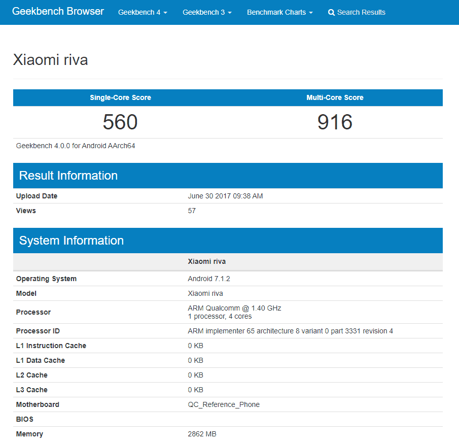Select the 1 processor, 4 cores text
Image resolution: width=459 pixels, height=444 pixels.
coord(220,316)
